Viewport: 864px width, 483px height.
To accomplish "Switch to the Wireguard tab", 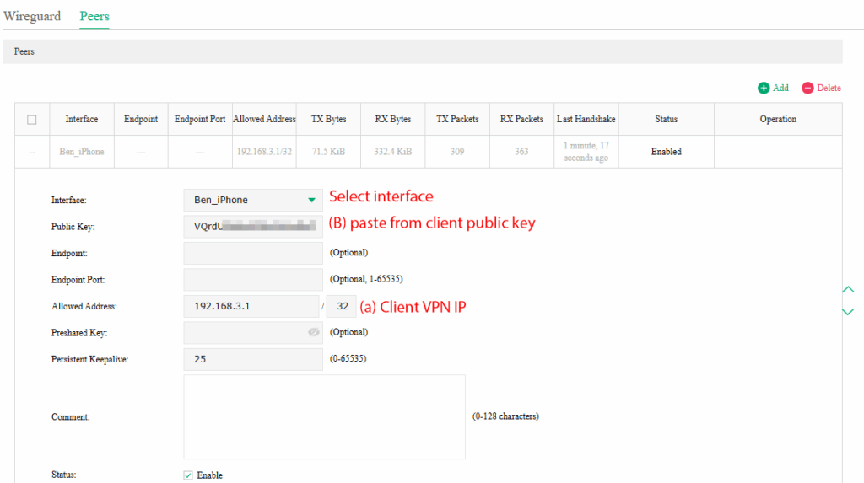I will (x=32, y=16).
